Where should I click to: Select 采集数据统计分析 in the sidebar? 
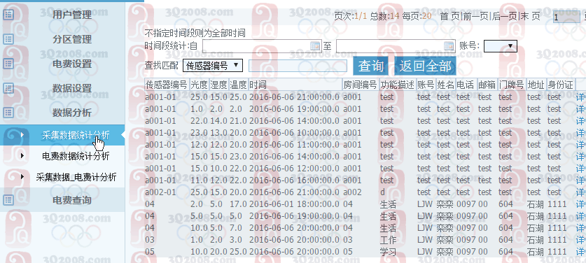click(76, 135)
